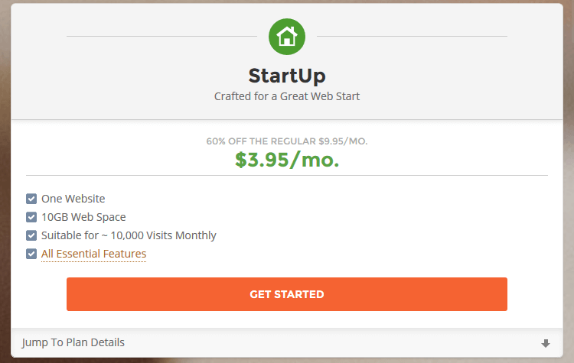This screenshot has width=574, height=363.
Task: Click the down arrow beside Jump To Plan Details
Action: tap(546, 343)
